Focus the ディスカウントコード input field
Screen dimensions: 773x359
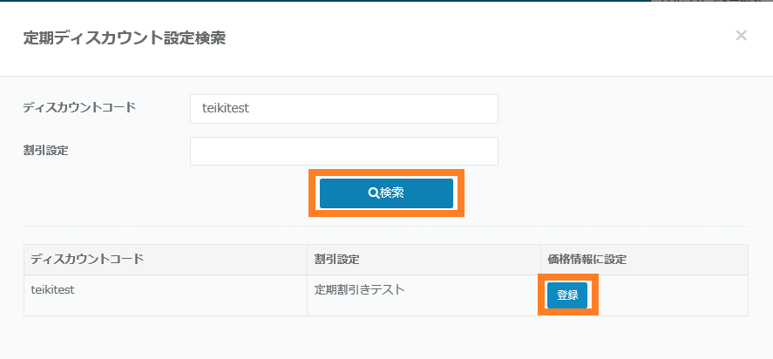(343, 109)
